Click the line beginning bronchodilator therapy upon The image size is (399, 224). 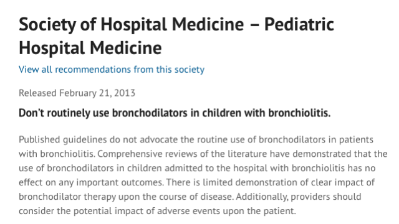click(190, 197)
